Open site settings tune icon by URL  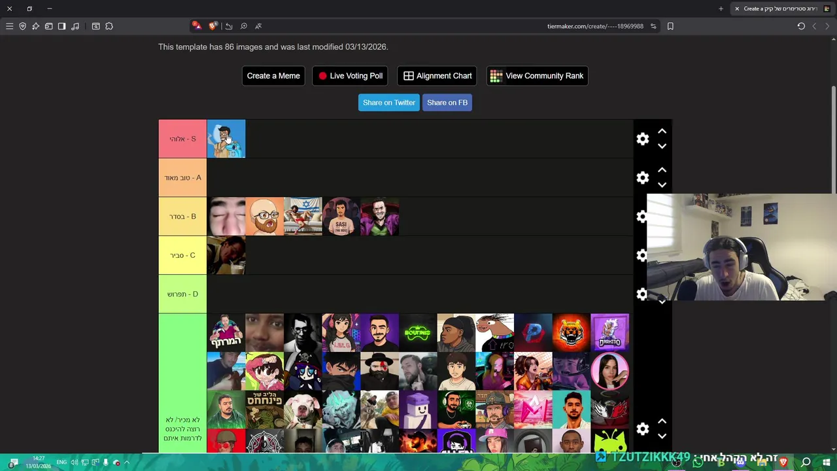click(x=653, y=26)
